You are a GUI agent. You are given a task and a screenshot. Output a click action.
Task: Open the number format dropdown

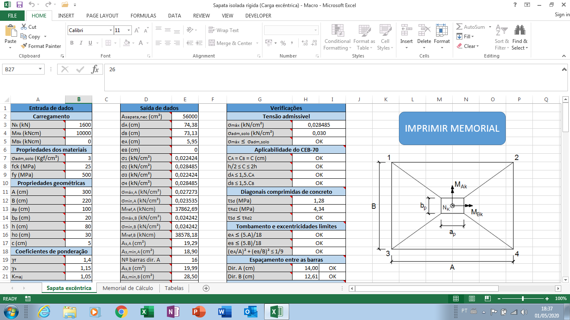point(315,30)
